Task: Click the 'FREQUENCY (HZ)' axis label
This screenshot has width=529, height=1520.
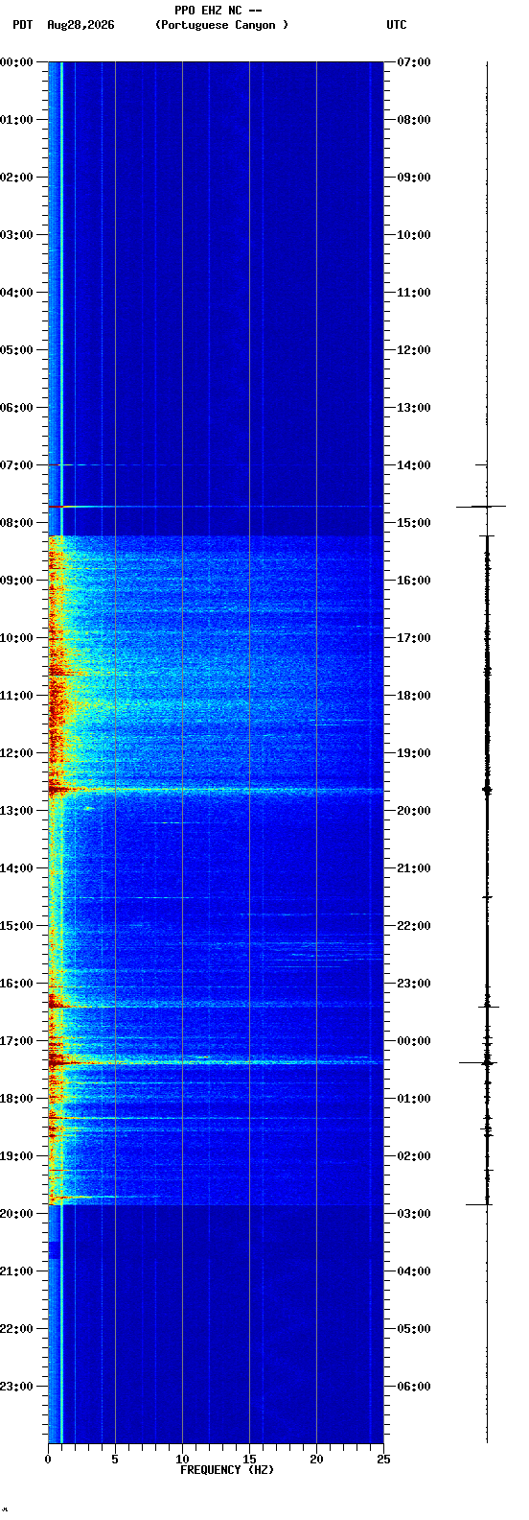Action: coord(227,1470)
